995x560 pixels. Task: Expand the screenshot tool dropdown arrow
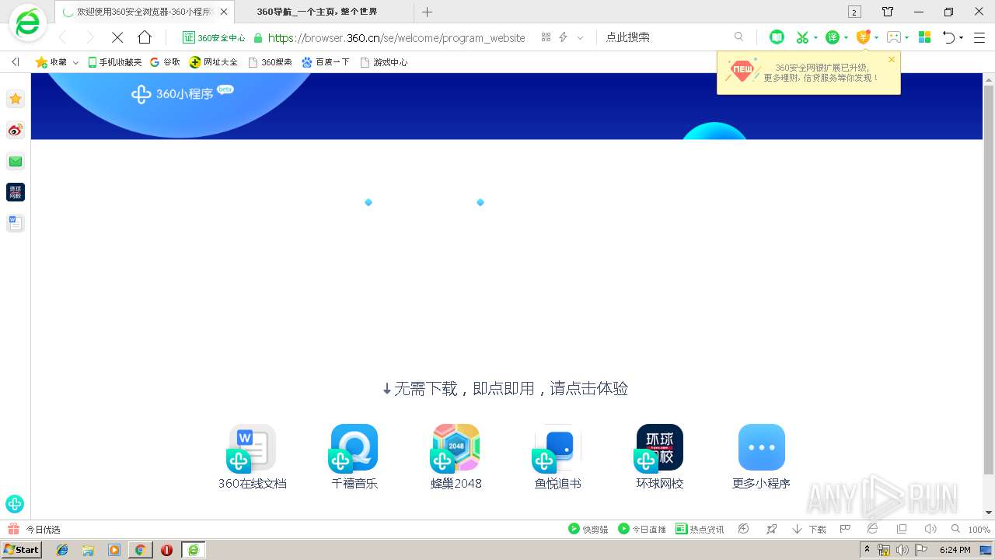[x=815, y=37]
